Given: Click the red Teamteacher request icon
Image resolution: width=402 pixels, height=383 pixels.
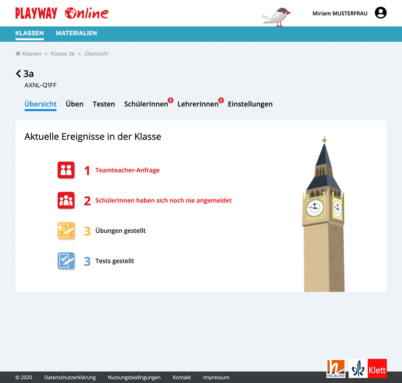Looking at the screenshot, I should coord(66,170).
